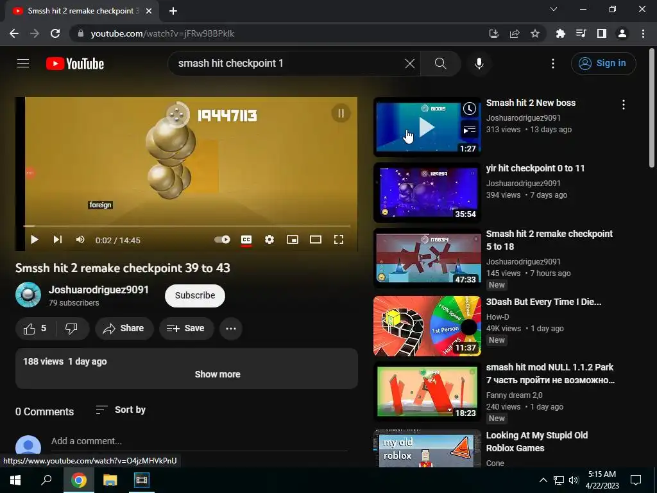Open Smash hit 2 remake checkpoint 5 to 18
The height and width of the screenshot is (493, 657).
tap(549, 240)
